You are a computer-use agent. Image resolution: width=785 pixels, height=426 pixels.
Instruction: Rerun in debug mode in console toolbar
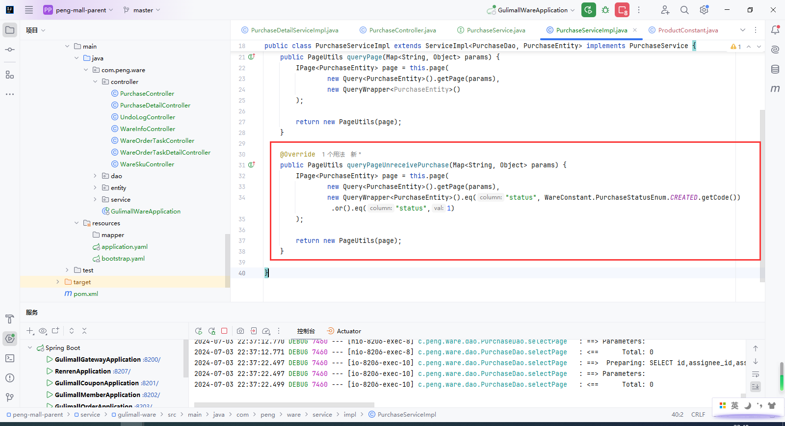point(212,331)
